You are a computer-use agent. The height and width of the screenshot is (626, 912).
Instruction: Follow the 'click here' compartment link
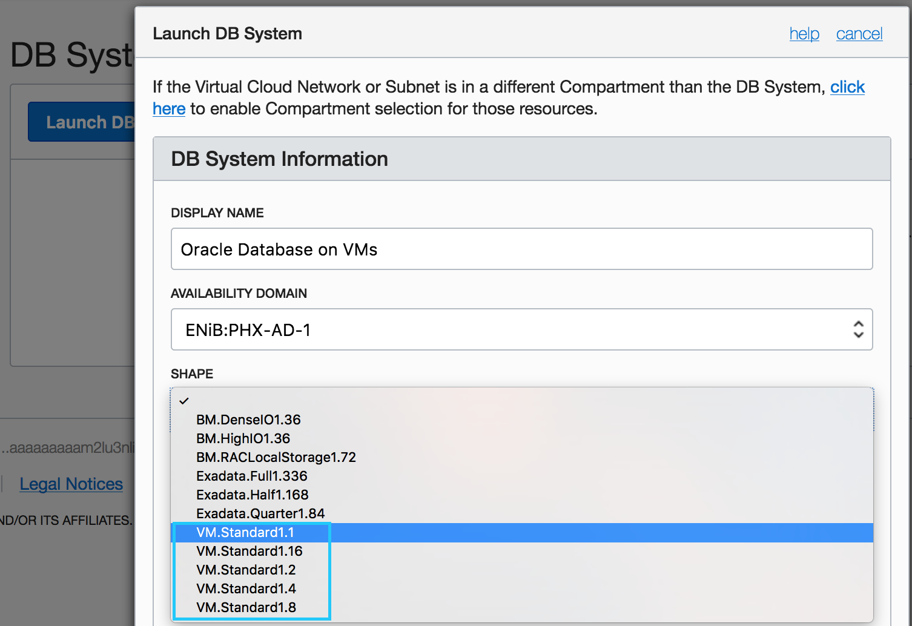coord(847,87)
